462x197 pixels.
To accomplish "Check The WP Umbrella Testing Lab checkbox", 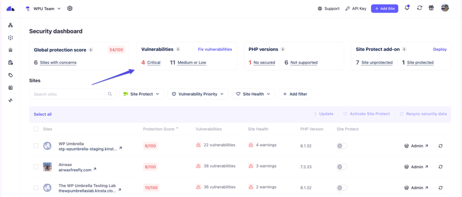I will click(36, 188).
